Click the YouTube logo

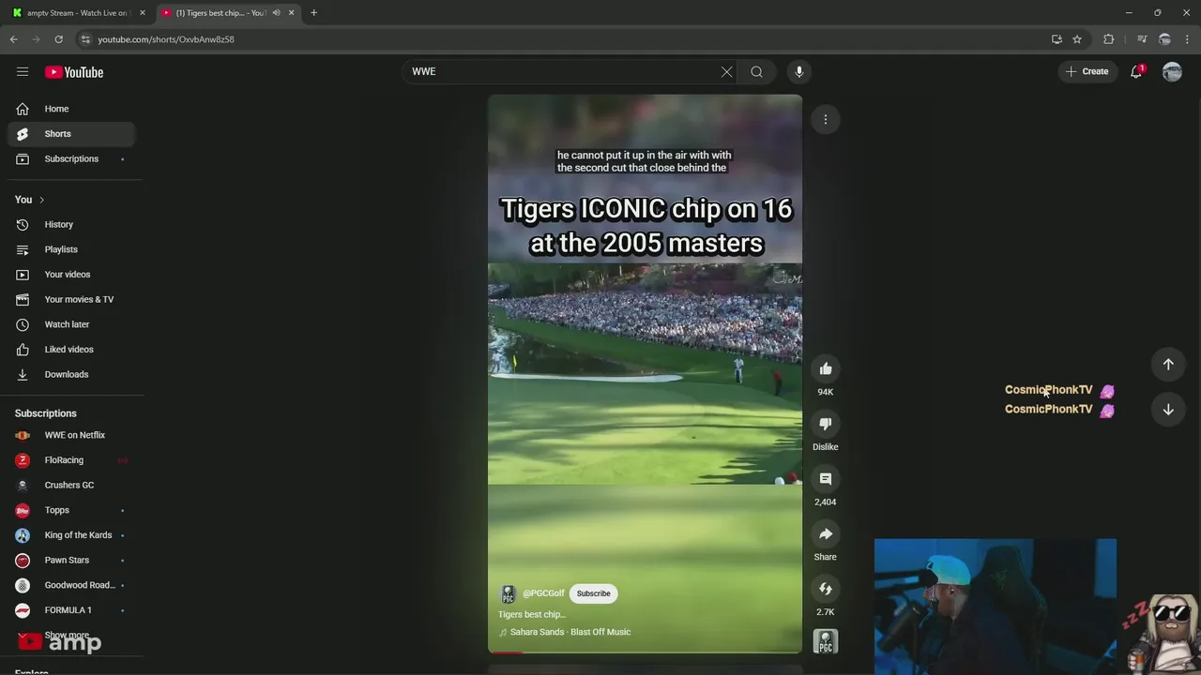pos(74,72)
